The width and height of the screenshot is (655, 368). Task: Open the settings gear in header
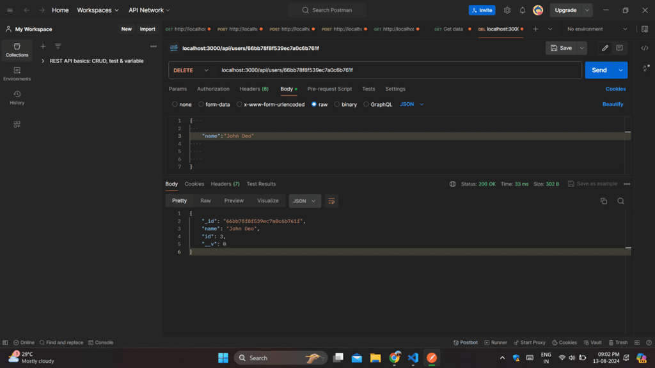pos(507,10)
